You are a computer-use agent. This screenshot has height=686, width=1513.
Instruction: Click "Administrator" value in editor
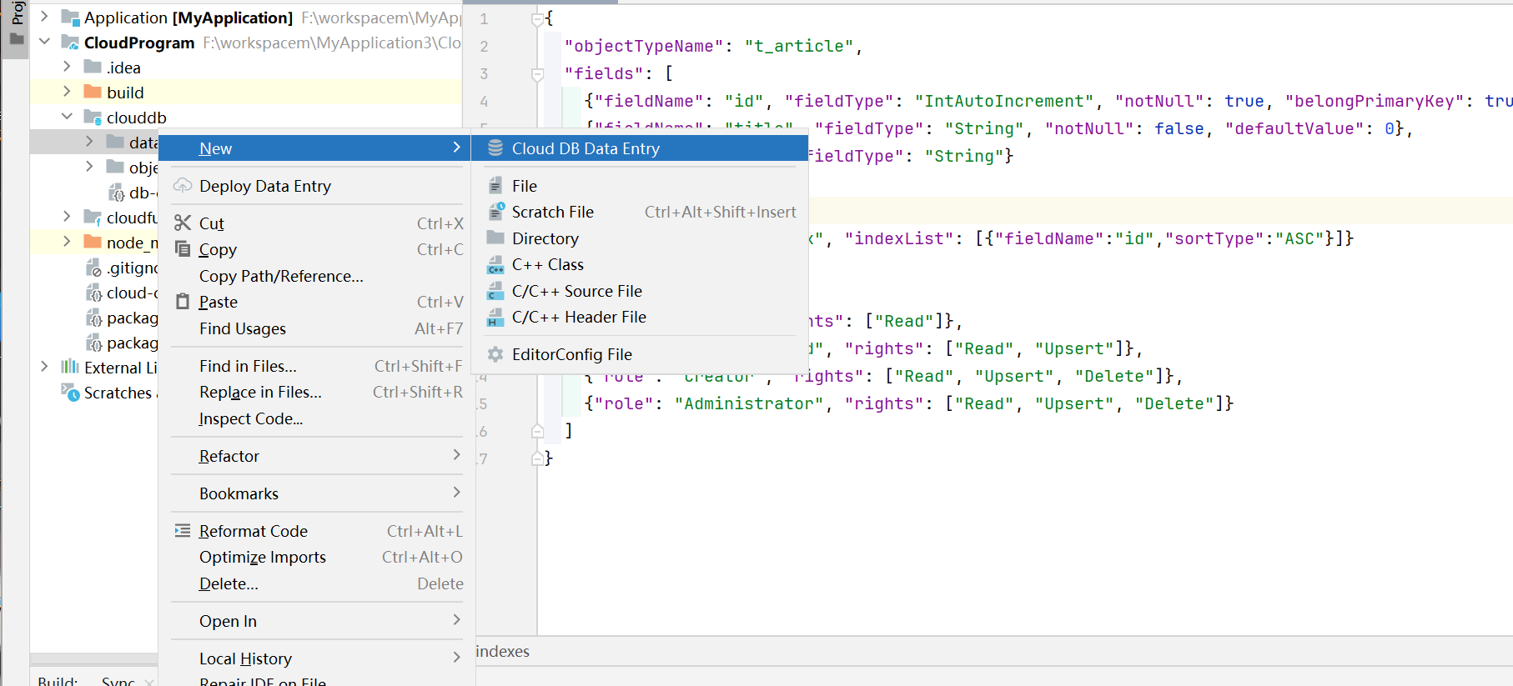[749, 403]
